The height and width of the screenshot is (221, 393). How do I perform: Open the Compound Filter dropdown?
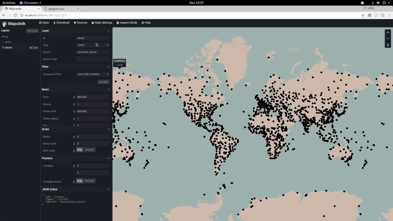[93, 74]
